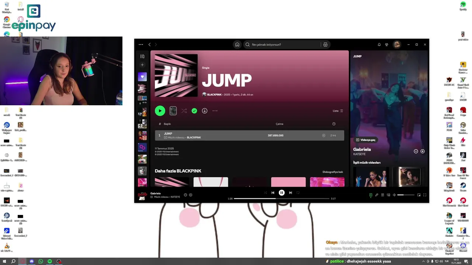Open Discord from the taskbar

pyautogui.click(x=32, y=261)
